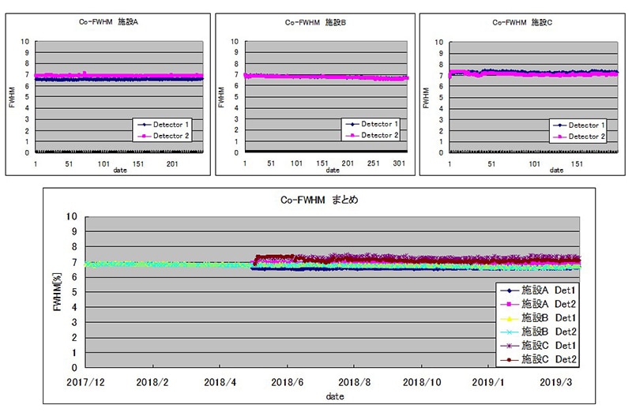Image resolution: width=632 pixels, height=416 pixels.
Task: Select 施設A Det2 in summary legend
Action: click(545, 305)
